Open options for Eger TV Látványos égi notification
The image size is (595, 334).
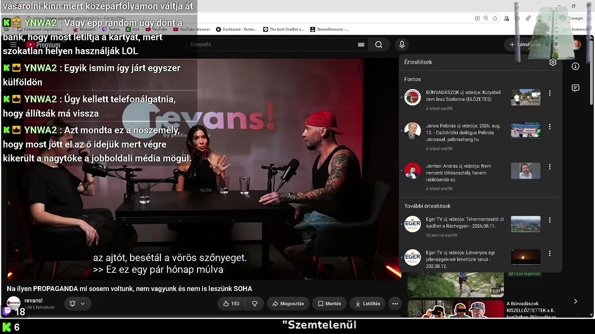point(550,253)
